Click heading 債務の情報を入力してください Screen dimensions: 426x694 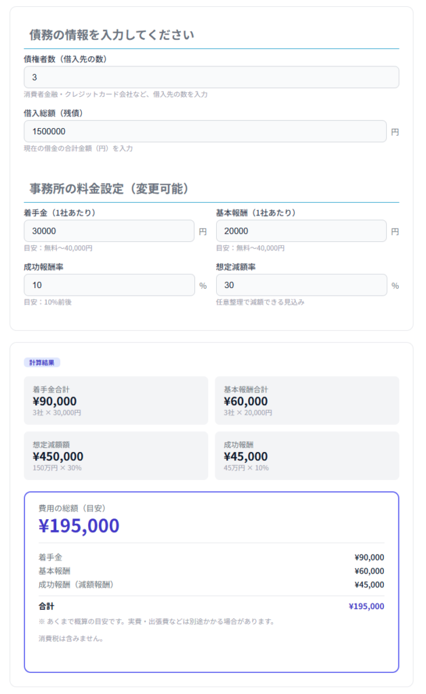pyautogui.click(x=112, y=35)
